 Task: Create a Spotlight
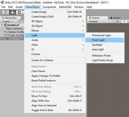[105, 45]
